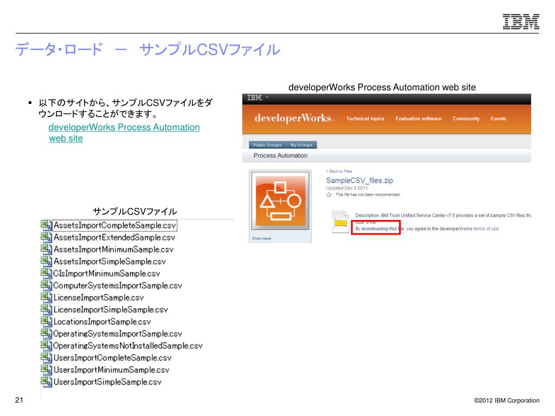
Task: Click the LicenseImportSample.csv file icon
Action: 46,297
